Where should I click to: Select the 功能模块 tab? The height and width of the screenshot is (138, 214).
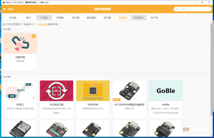pos(123,18)
